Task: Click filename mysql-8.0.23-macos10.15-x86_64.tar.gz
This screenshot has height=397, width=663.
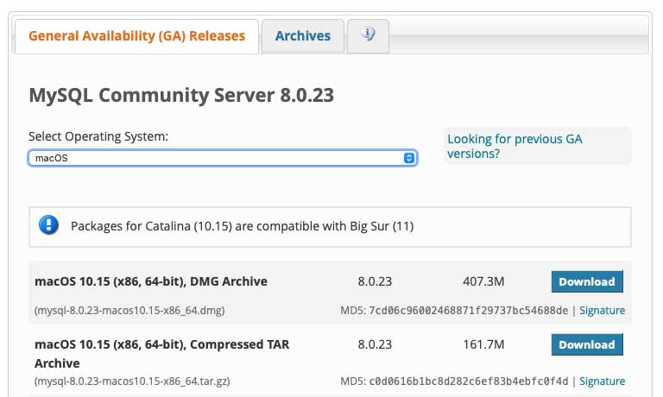Action: [132, 381]
